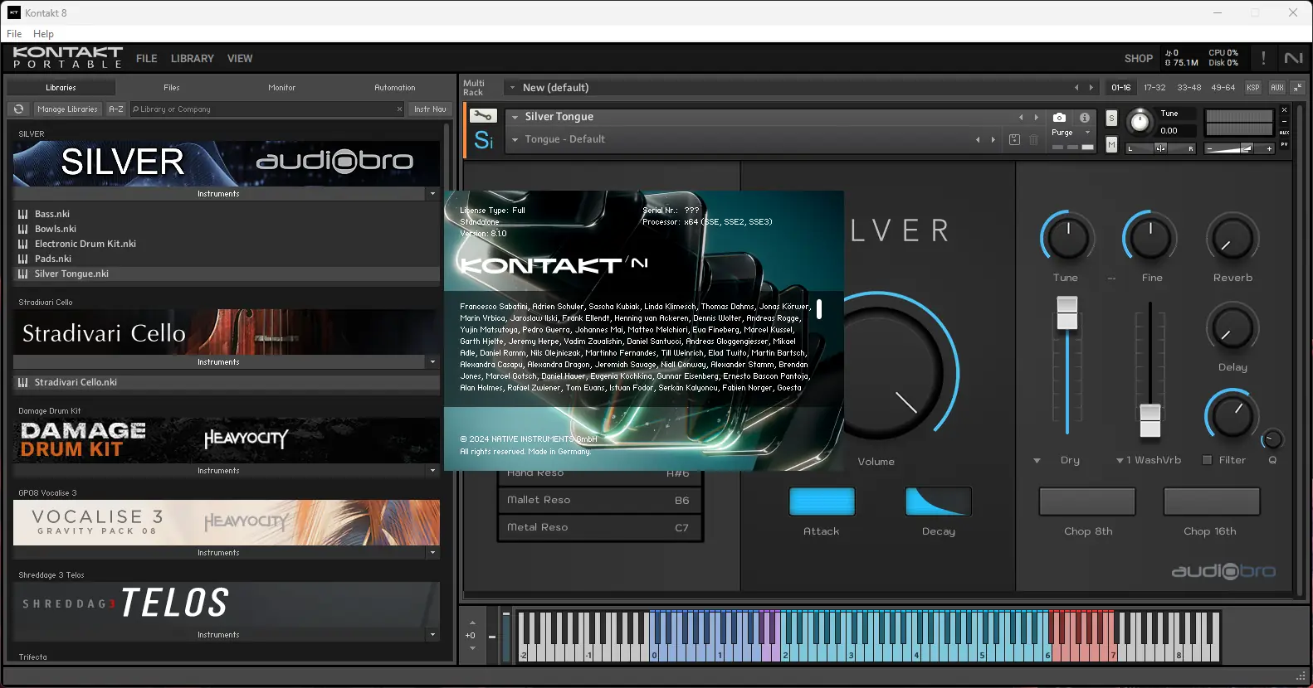The height and width of the screenshot is (688, 1313).
Task: Toggle the Chop 16th button
Action: coord(1212,501)
